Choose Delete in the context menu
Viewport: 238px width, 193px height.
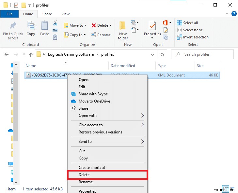[107, 175]
